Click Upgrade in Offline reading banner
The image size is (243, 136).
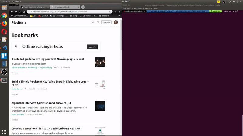92,47
